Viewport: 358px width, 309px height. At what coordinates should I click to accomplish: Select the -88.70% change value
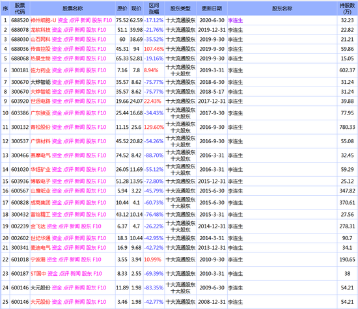point(154,155)
